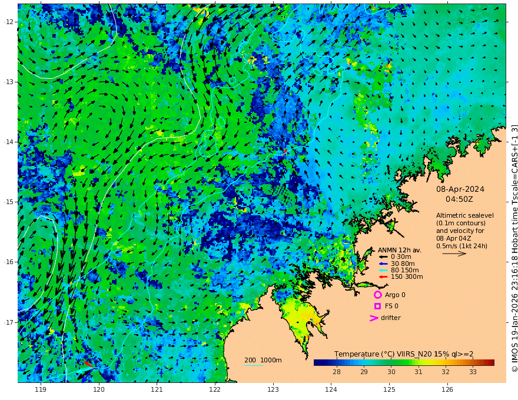
Task: Click the colorbar tick label 29
Action: (364, 372)
